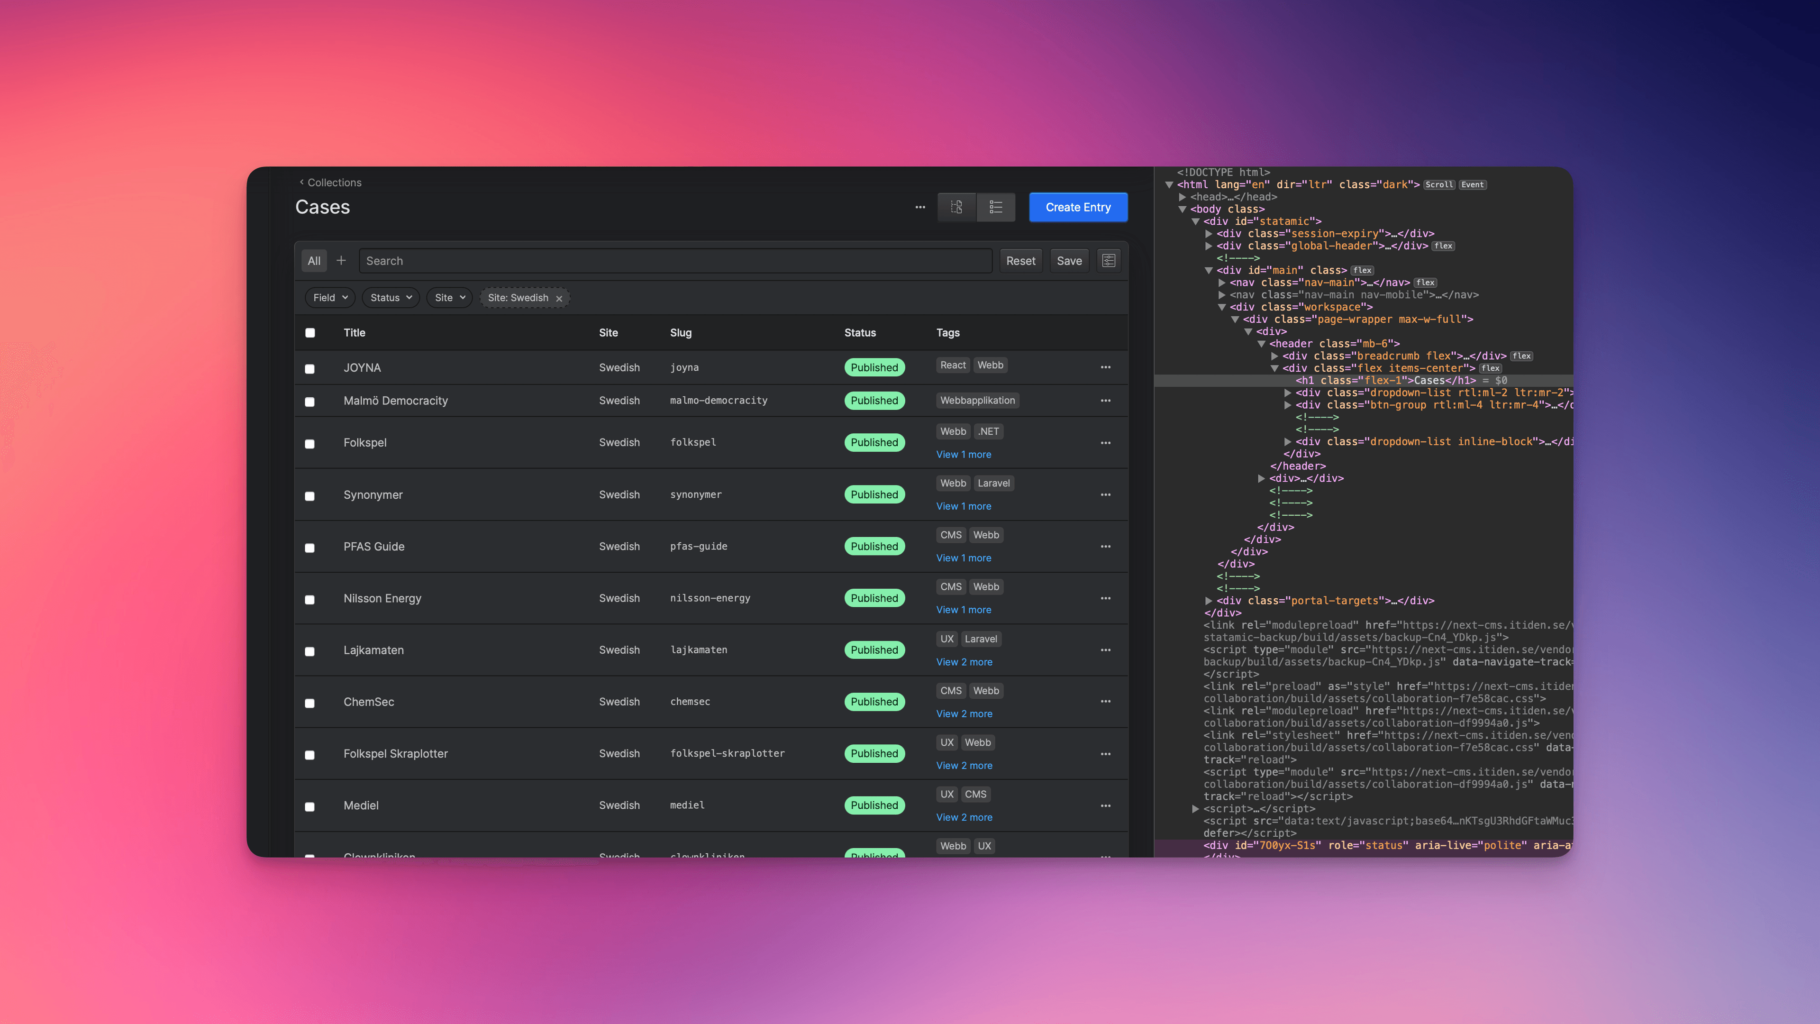
Task: Open row actions for Mediel entry
Action: pos(1105,805)
